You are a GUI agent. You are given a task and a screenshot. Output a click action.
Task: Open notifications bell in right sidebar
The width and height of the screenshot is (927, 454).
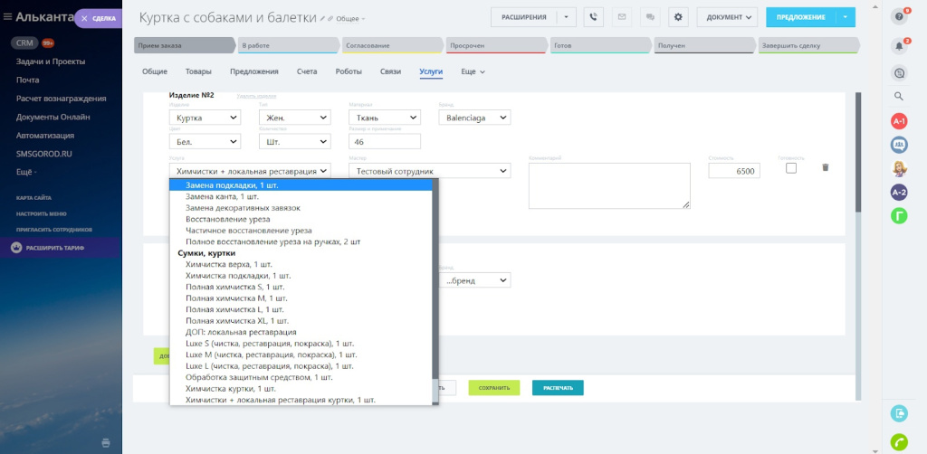(x=899, y=46)
